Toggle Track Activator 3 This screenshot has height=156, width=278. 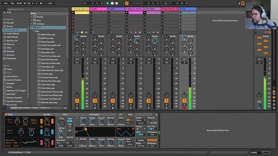pyautogui.click(x=113, y=101)
